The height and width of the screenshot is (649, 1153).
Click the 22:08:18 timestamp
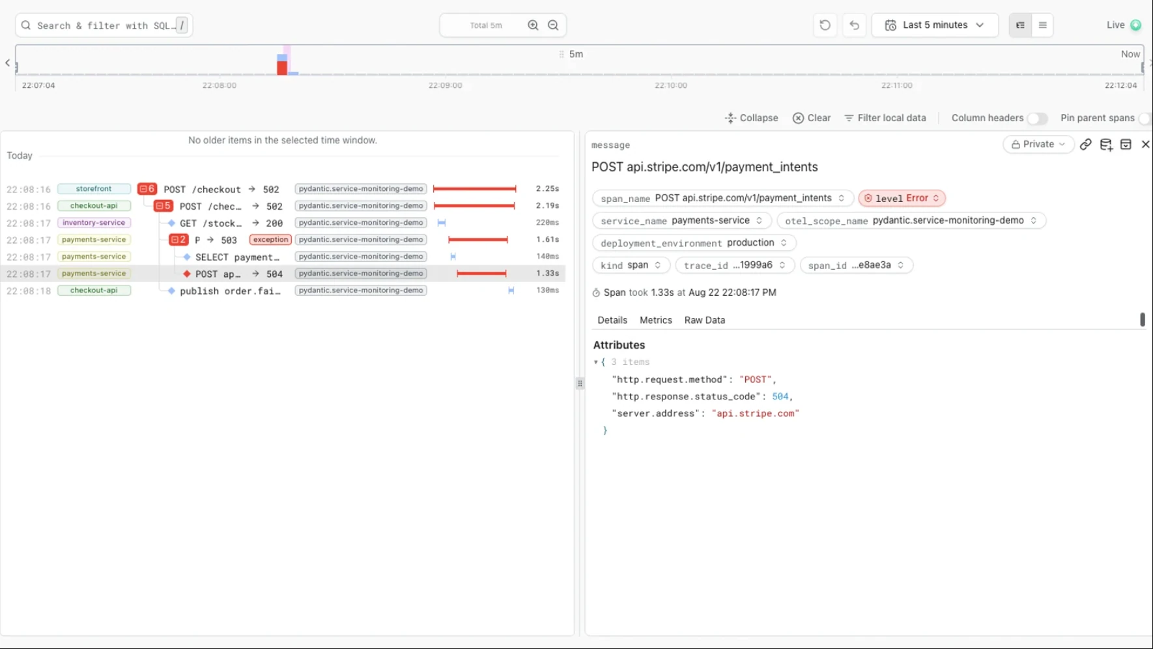(29, 291)
